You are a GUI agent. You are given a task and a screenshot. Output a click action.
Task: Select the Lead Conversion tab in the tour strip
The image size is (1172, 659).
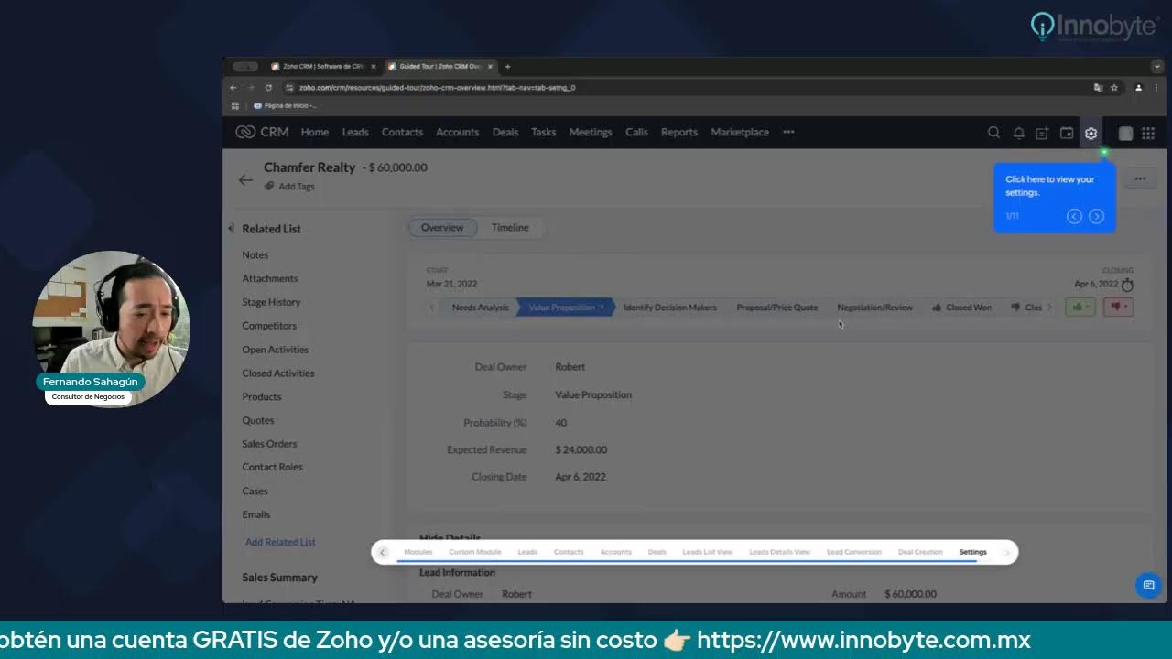coord(854,552)
